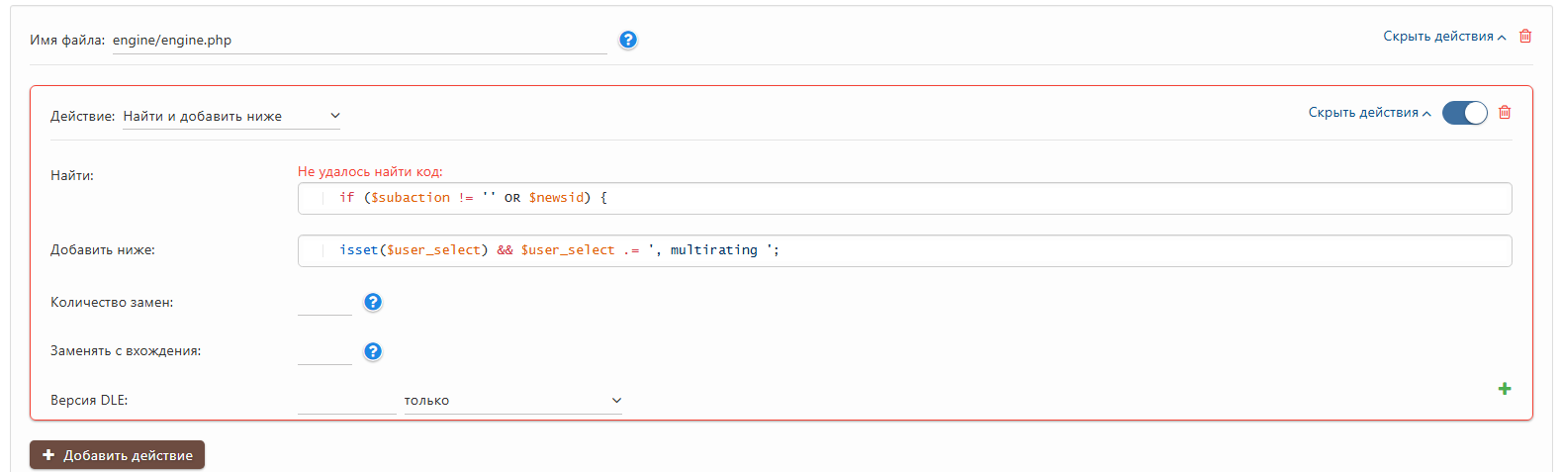Delete the engine/engine.php file block
The width and height of the screenshot is (1561, 472).
pyautogui.click(x=1525, y=37)
